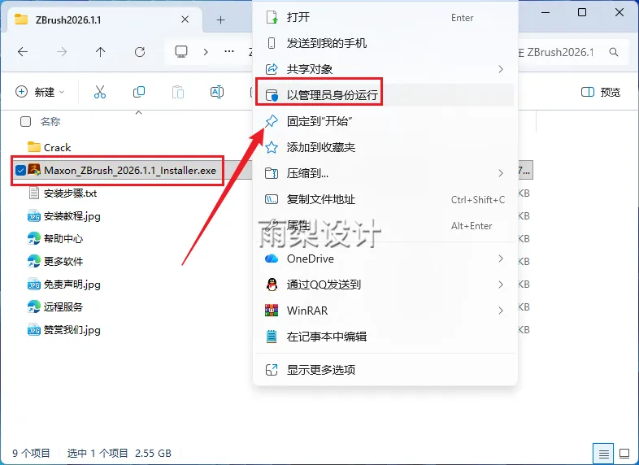Image resolution: width=639 pixels, height=465 pixels.
Task: Select the file name 安装步骤.txt
Action: [x=70, y=193]
